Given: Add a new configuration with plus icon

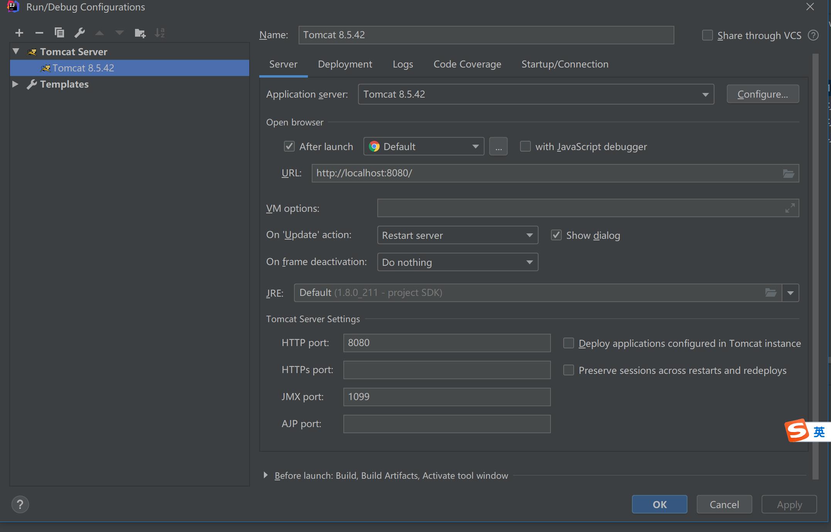Looking at the screenshot, I should (19, 33).
